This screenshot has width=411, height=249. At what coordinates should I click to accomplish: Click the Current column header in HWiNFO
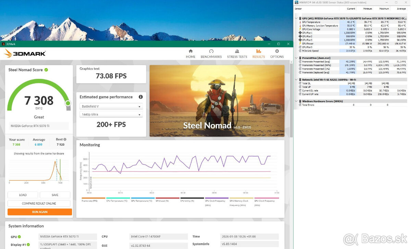click(351, 9)
